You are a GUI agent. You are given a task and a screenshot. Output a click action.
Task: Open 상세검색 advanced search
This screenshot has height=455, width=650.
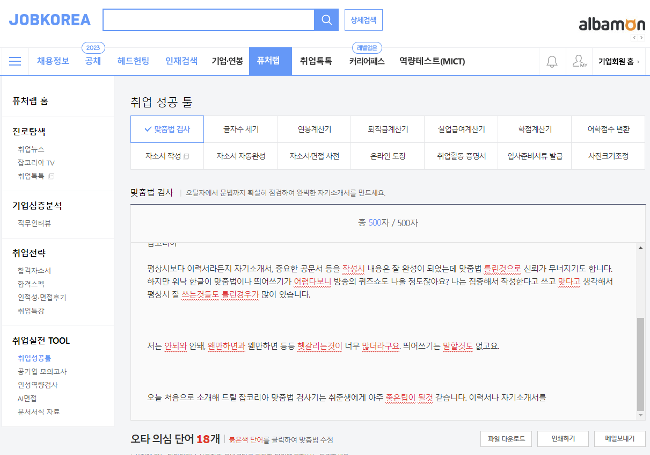coord(363,19)
